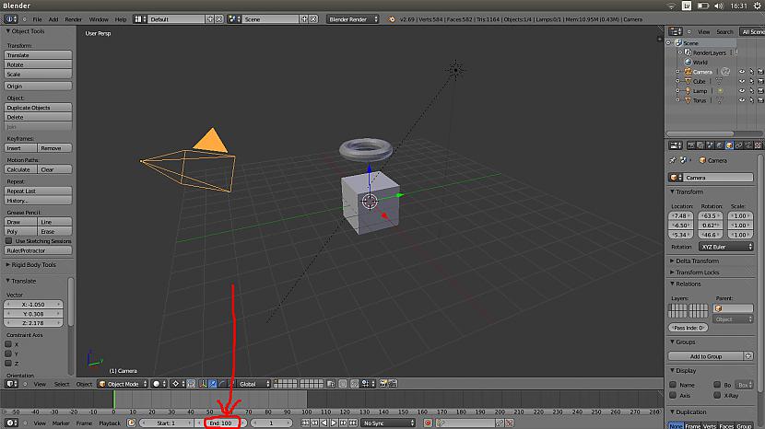Open the Render menu
765x429 pixels.
coord(73,19)
